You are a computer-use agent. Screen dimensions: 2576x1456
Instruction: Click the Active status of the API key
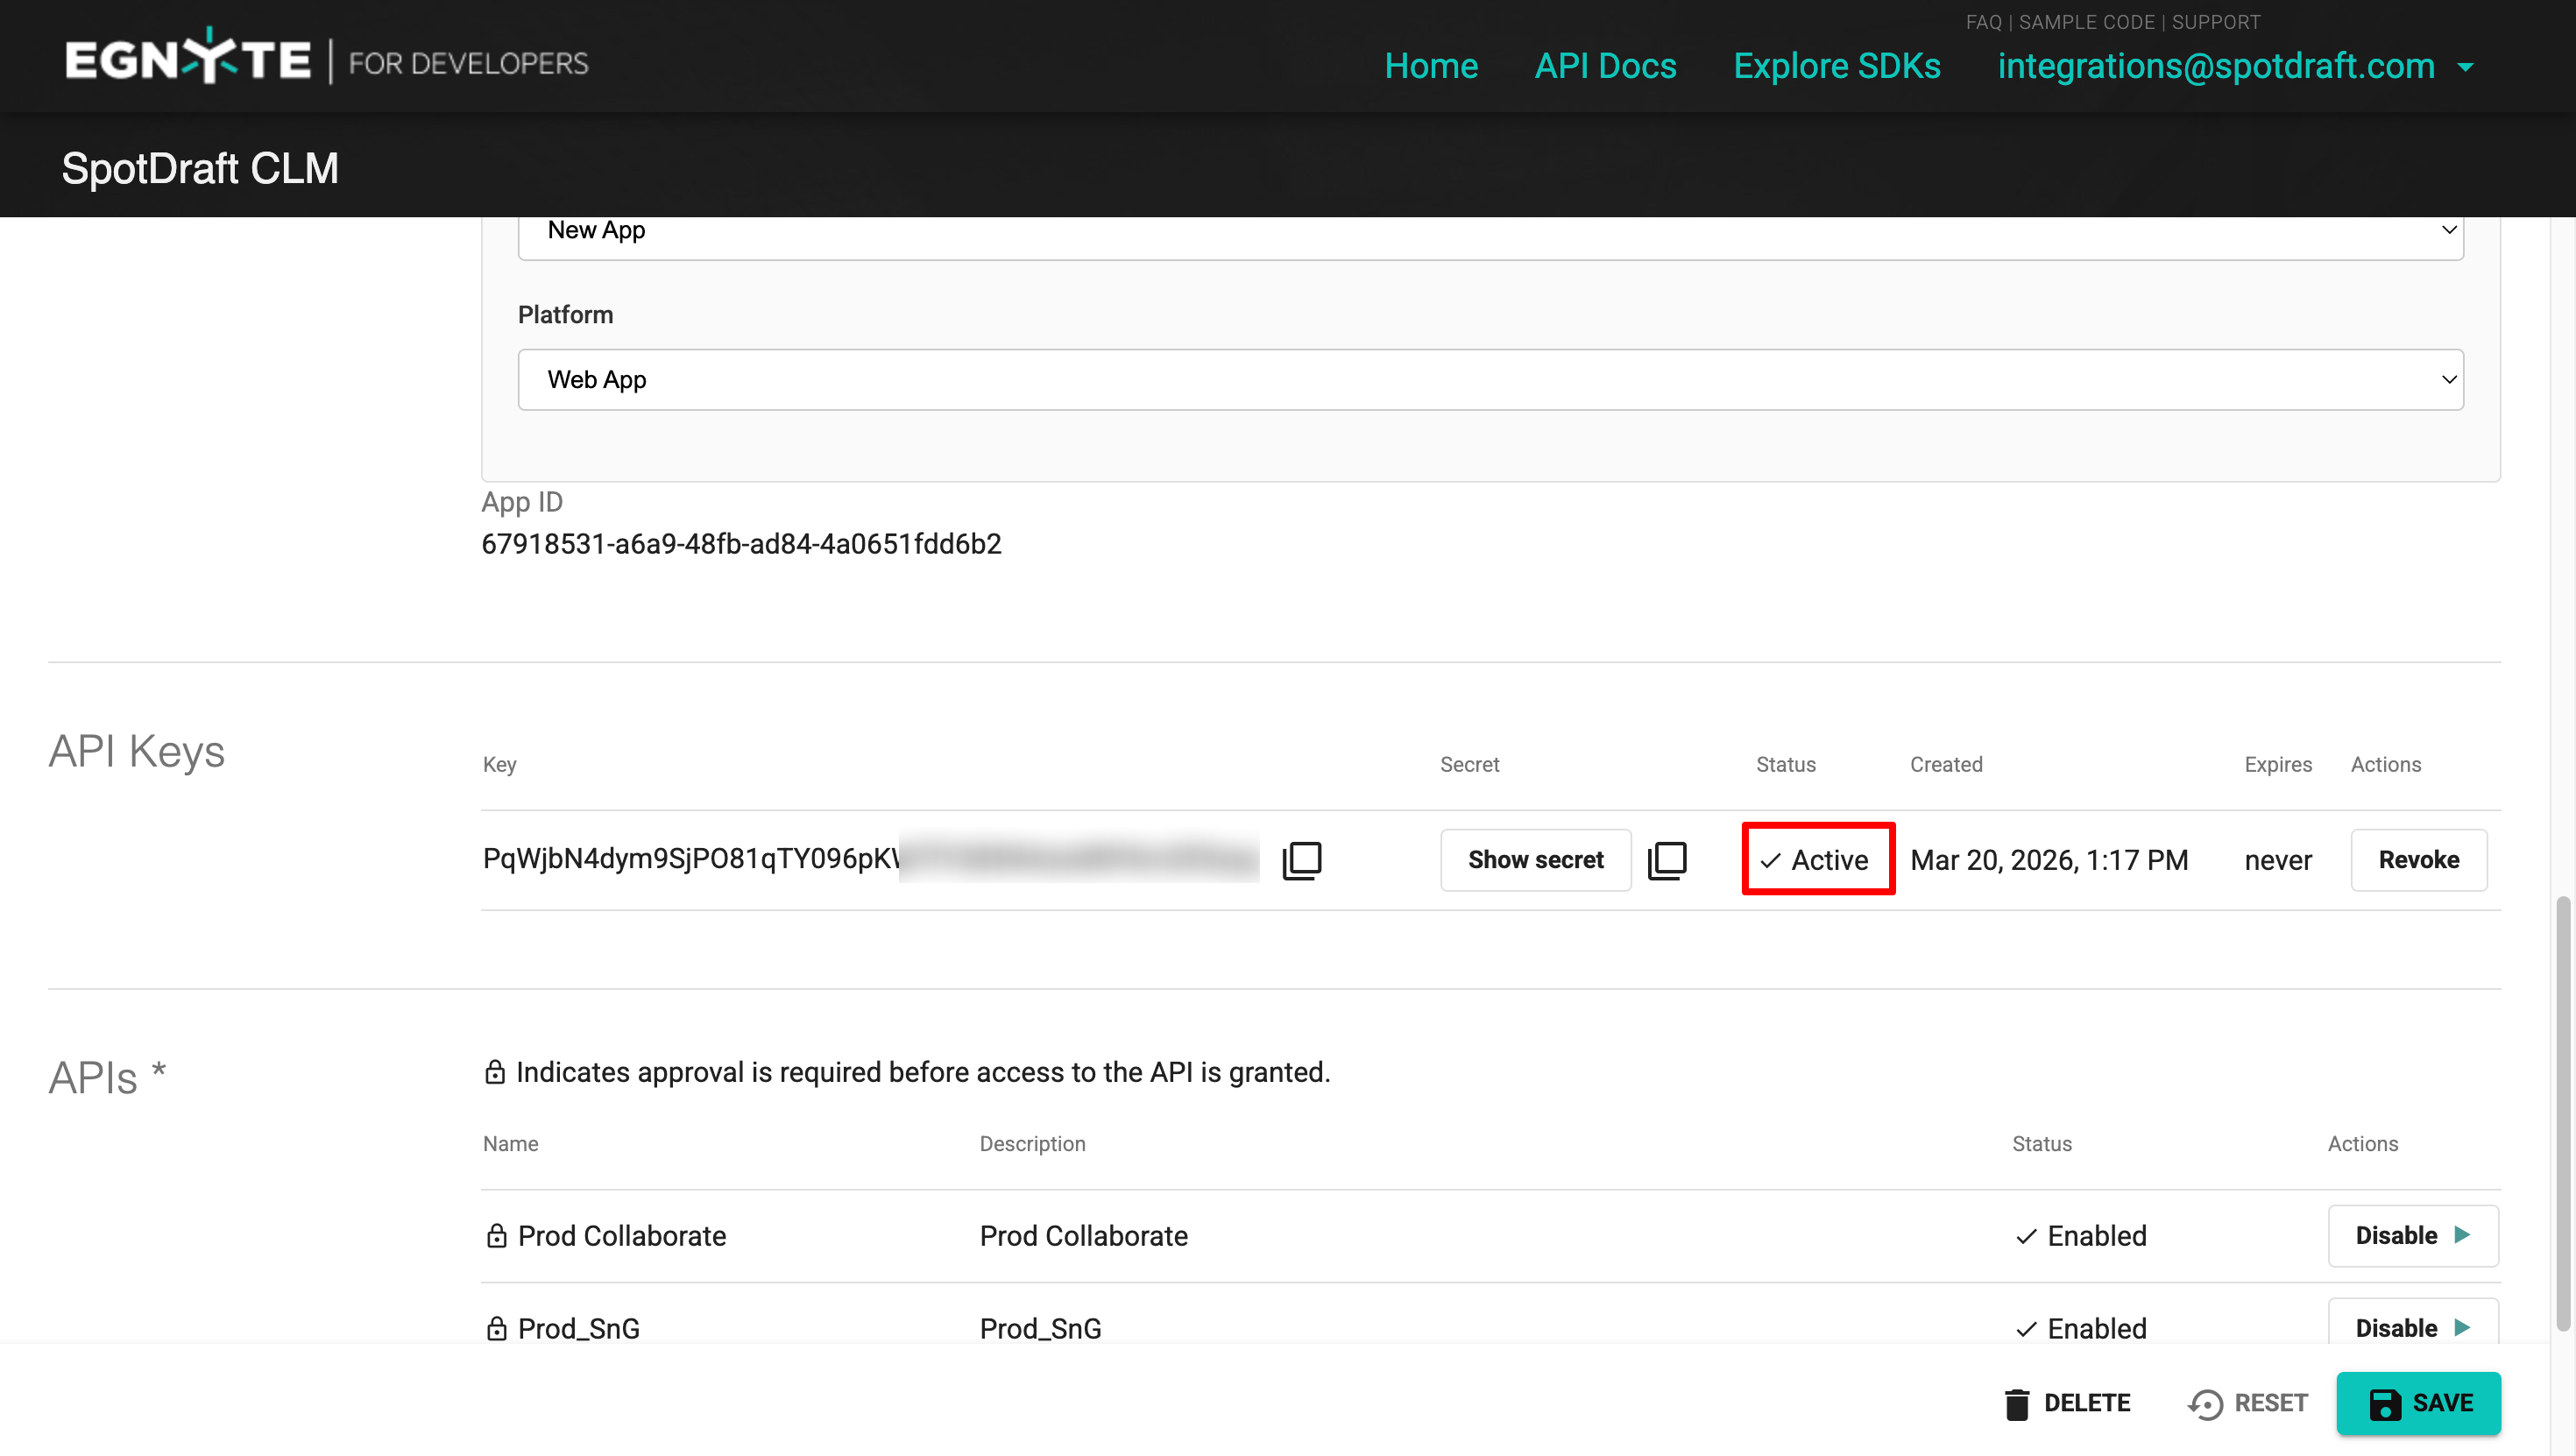click(1817, 860)
